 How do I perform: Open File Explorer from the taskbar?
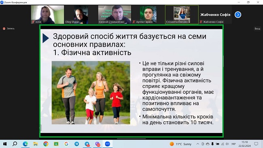[35, 144]
